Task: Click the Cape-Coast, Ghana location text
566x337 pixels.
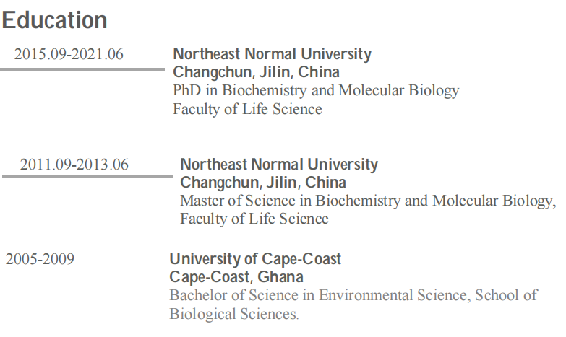Action: (x=236, y=277)
